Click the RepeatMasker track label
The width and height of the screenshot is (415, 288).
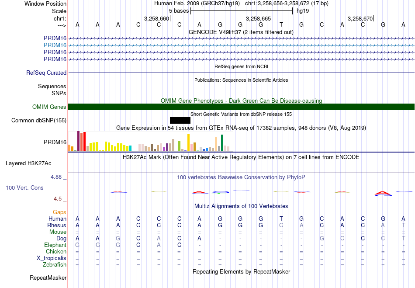click(x=48, y=278)
